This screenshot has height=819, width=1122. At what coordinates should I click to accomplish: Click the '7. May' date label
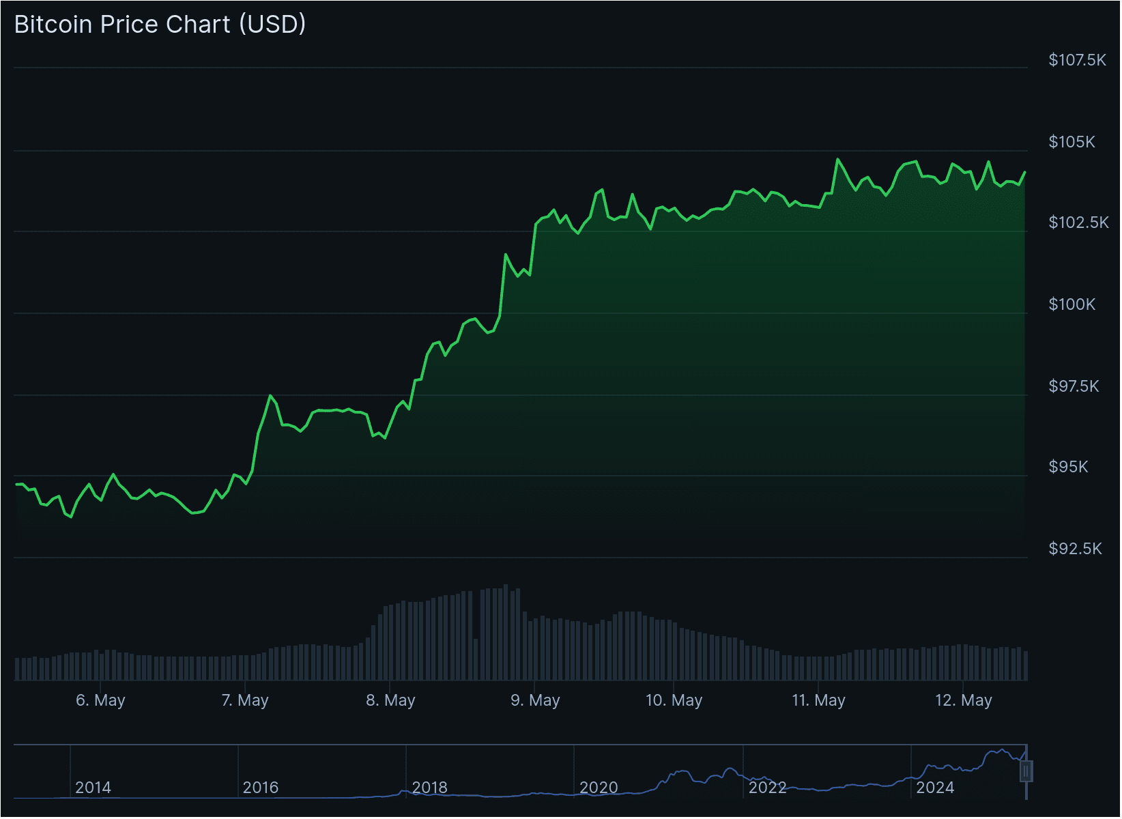click(x=245, y=701)
